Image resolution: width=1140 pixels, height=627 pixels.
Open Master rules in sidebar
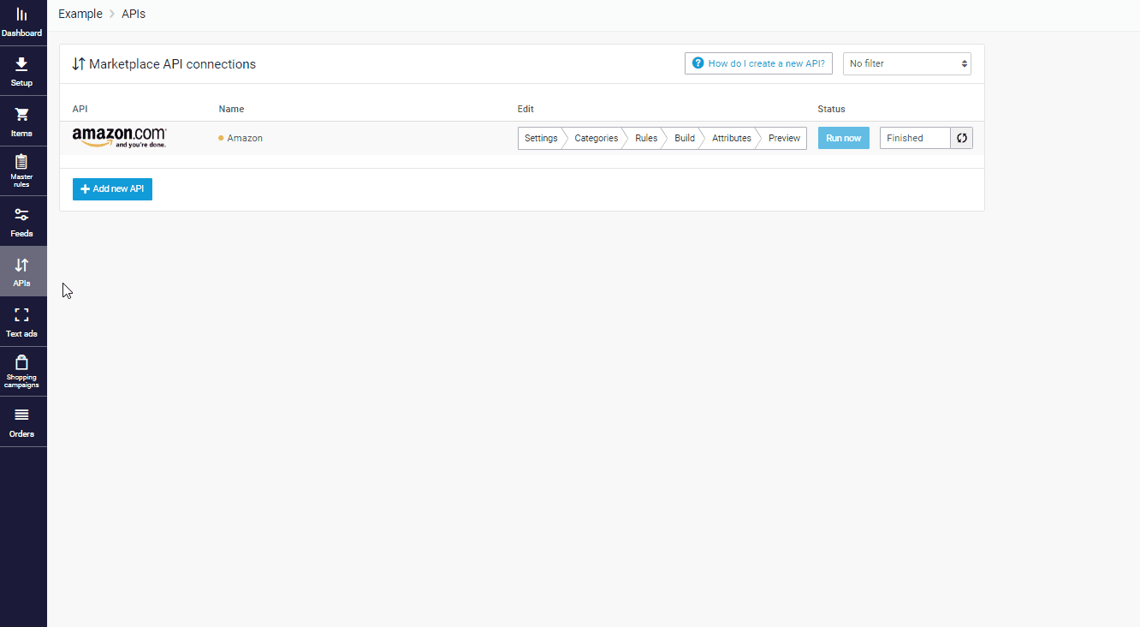(x=22, y=171)
